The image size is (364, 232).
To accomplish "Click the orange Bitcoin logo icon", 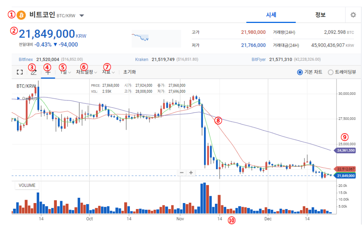I will pyautogui.click(x=21, y=15).
